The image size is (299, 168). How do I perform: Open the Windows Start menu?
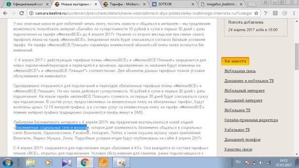tap(8, 163)
